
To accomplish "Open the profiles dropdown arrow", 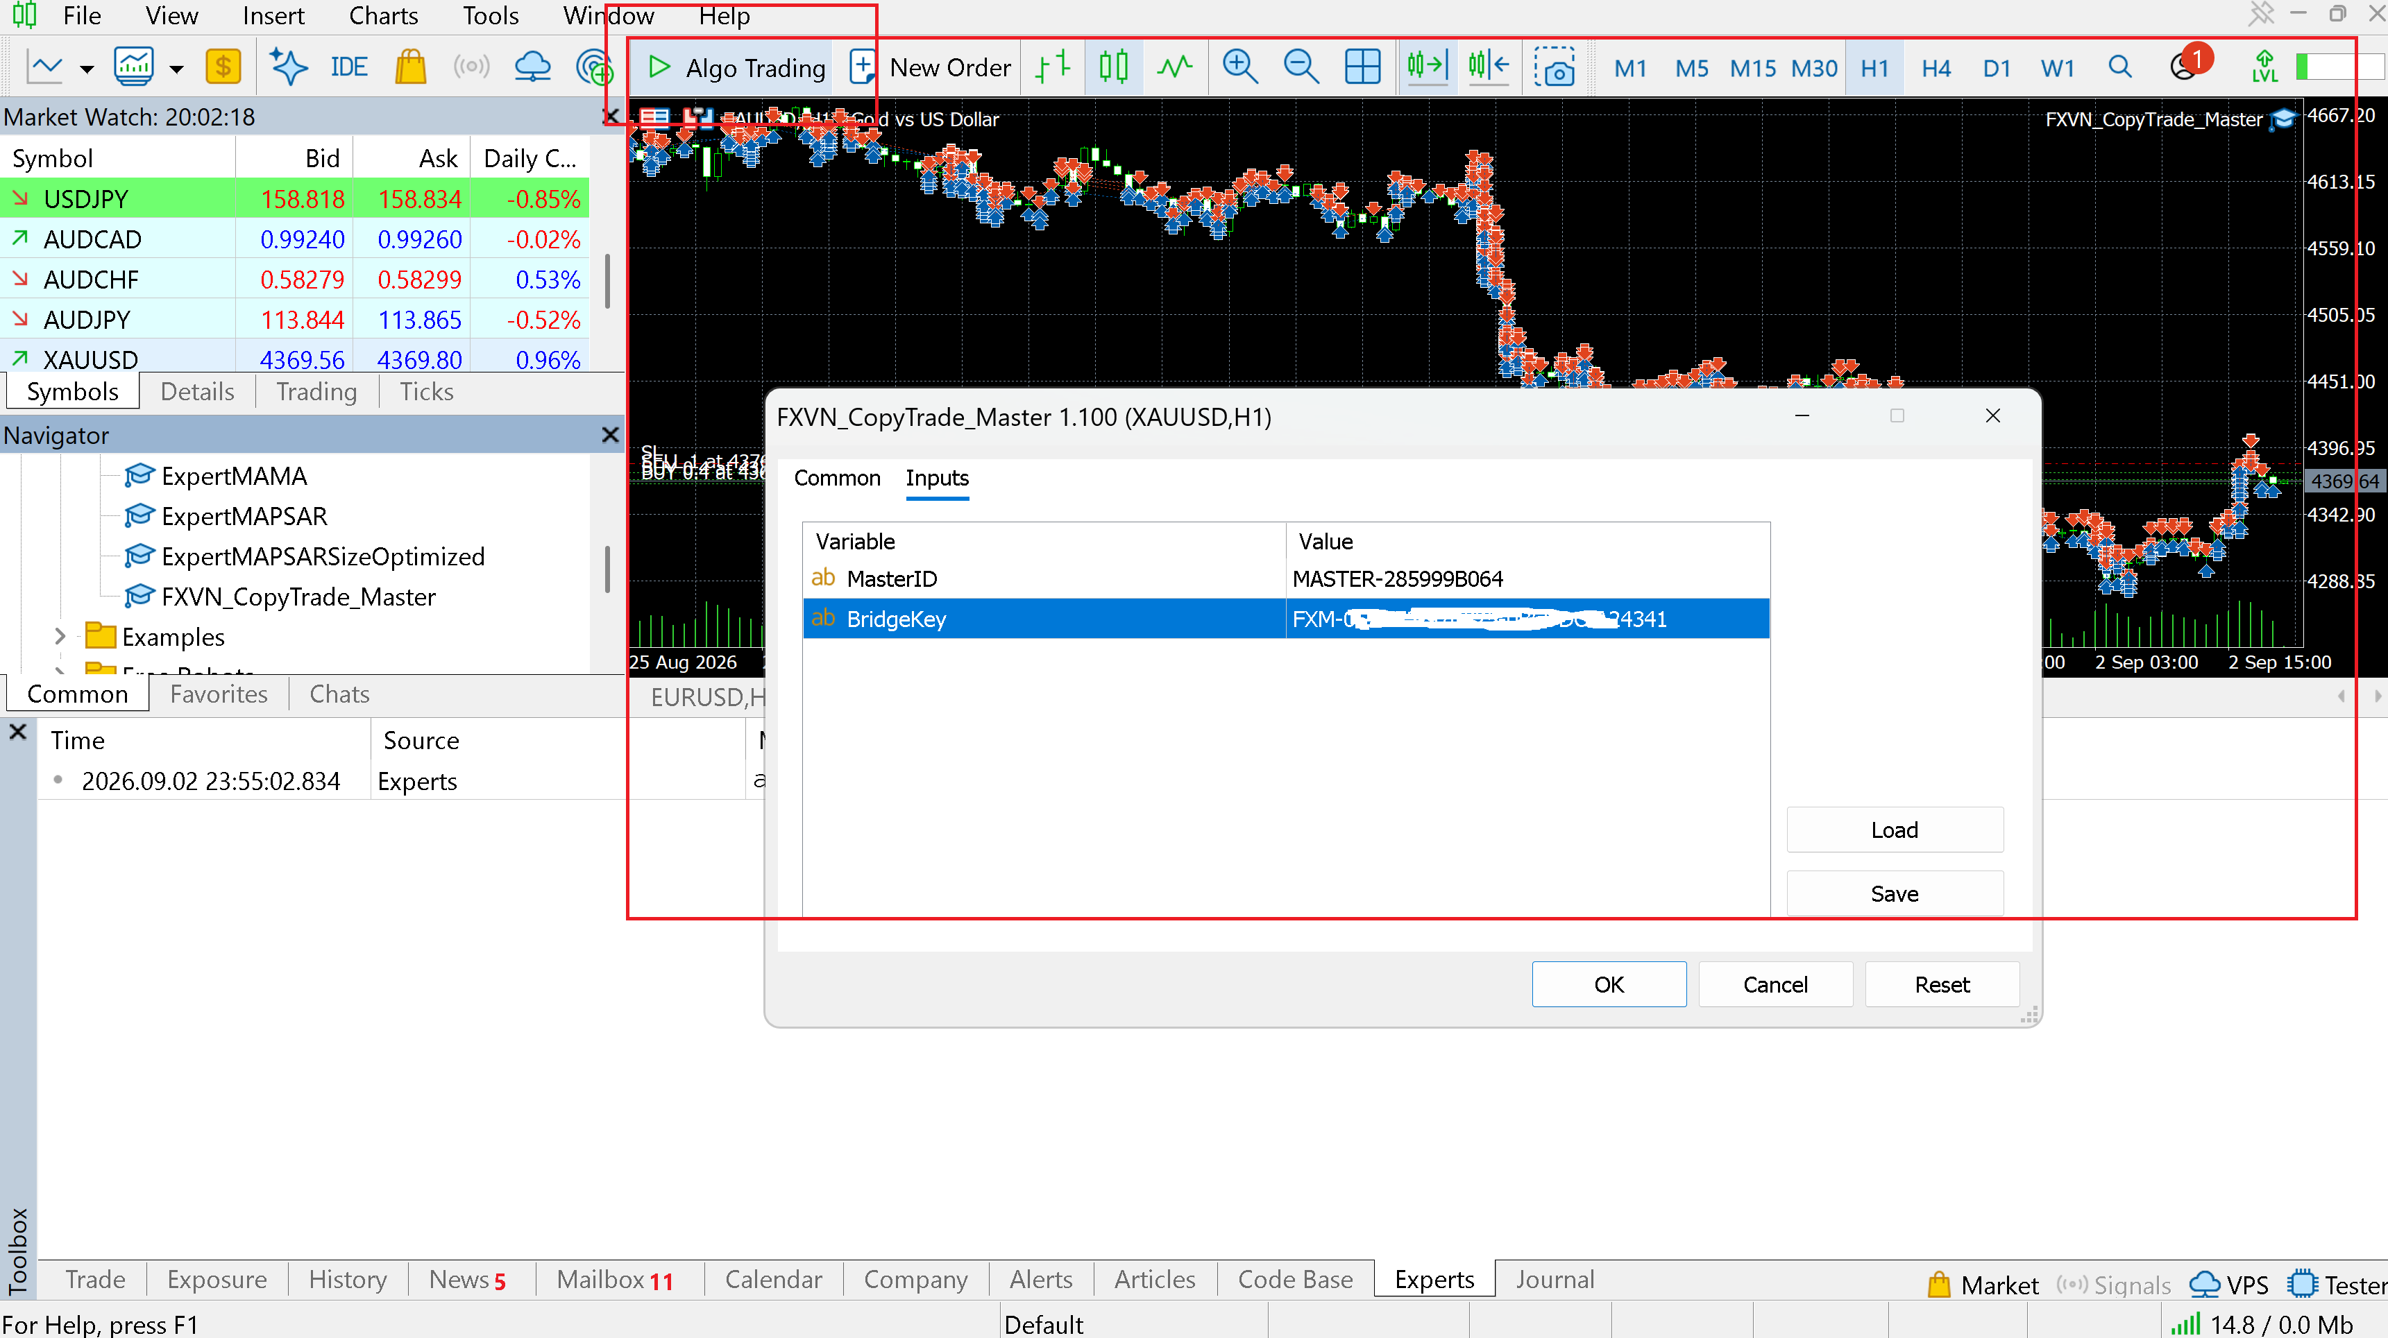I will click(176, 69).
